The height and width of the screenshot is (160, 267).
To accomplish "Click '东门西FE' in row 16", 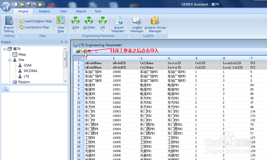I will 98,129.
